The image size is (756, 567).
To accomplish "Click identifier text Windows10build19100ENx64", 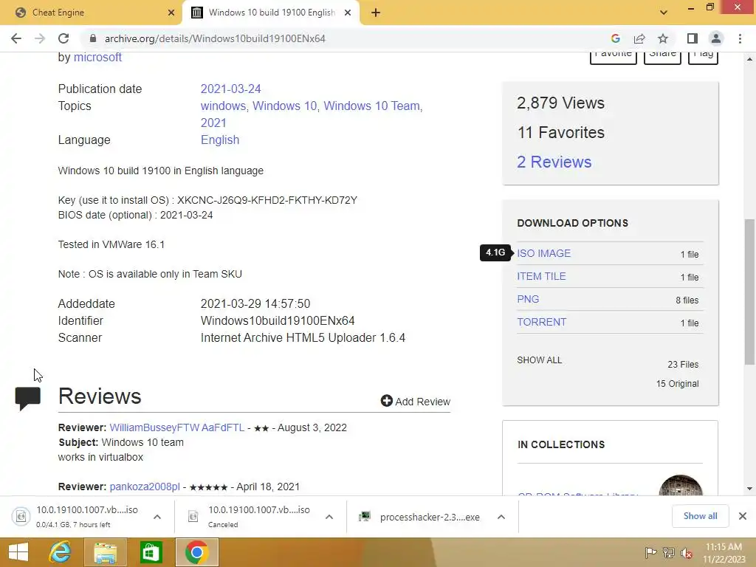I will tap(278, 320).
